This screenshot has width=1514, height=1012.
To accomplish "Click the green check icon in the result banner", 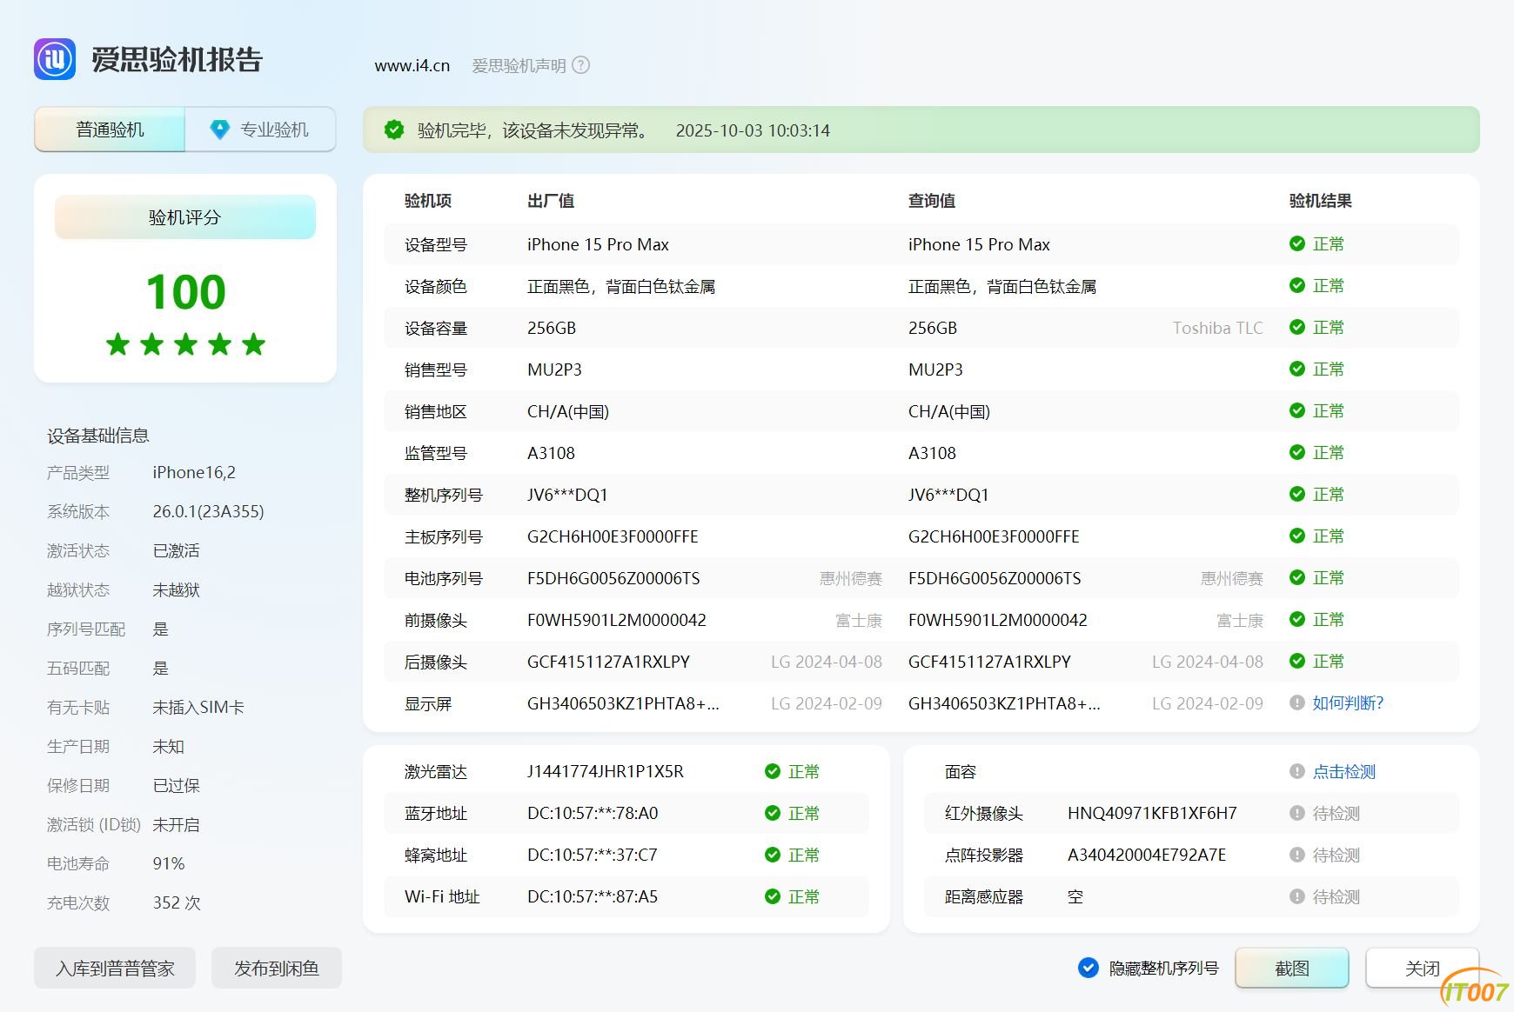I will 394,130.
